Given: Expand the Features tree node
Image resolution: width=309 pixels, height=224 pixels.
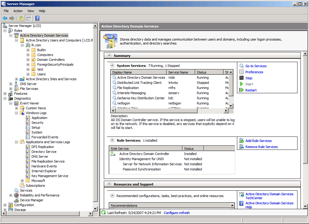Looking at the screenshot, I should tap(5, 94).
